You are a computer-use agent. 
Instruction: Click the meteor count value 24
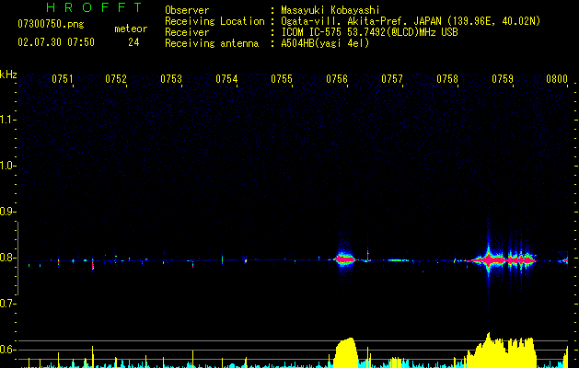[x=133, y=42]
